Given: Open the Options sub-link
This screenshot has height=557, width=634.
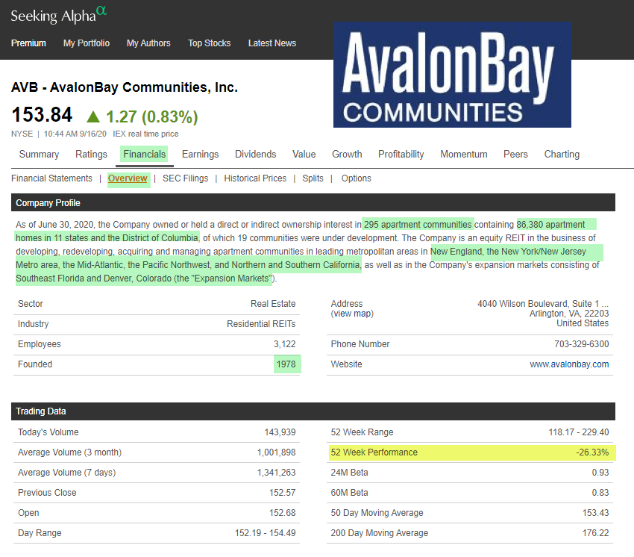Looking at the screenshot, I should click(x=356, y=178).
